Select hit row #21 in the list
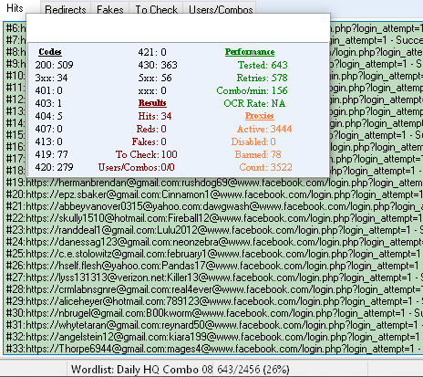423x377 pixels. [212, 206]
